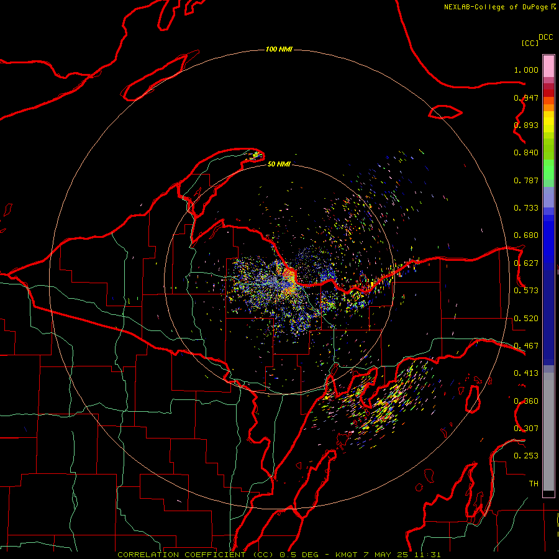Click the DCC product label above the legend

click(x=546, y=37)
